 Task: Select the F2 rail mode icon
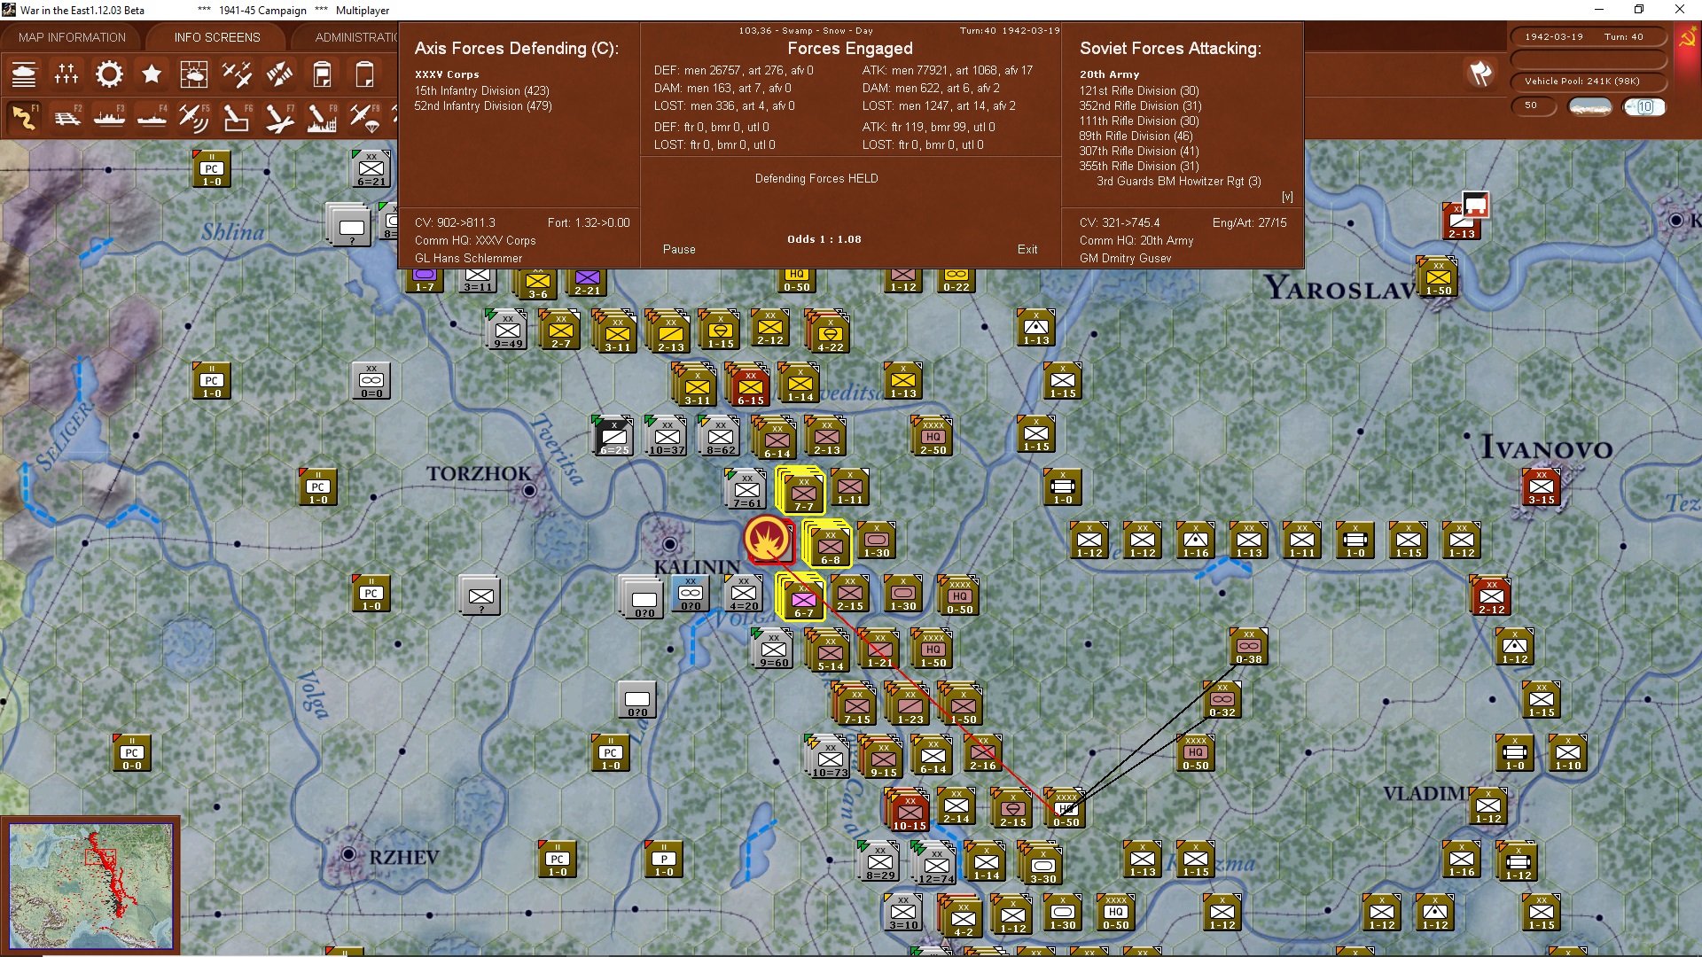pyautogui.click(x=66, y=117)
